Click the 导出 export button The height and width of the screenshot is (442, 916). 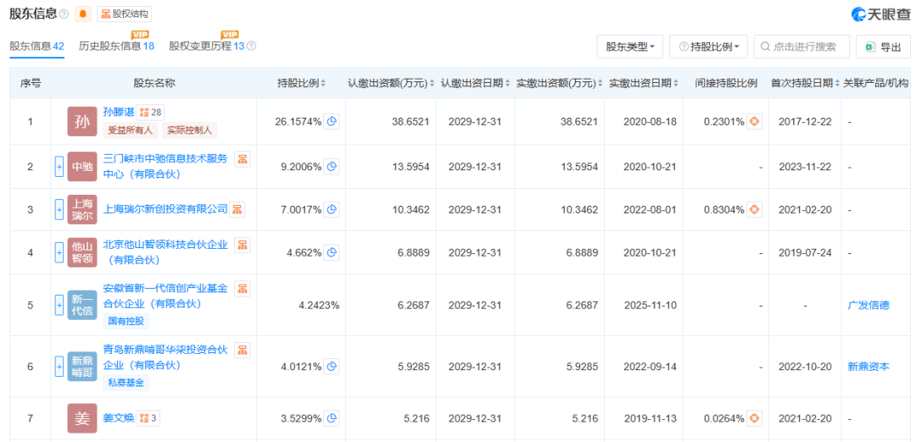click(x=883, y=47)
